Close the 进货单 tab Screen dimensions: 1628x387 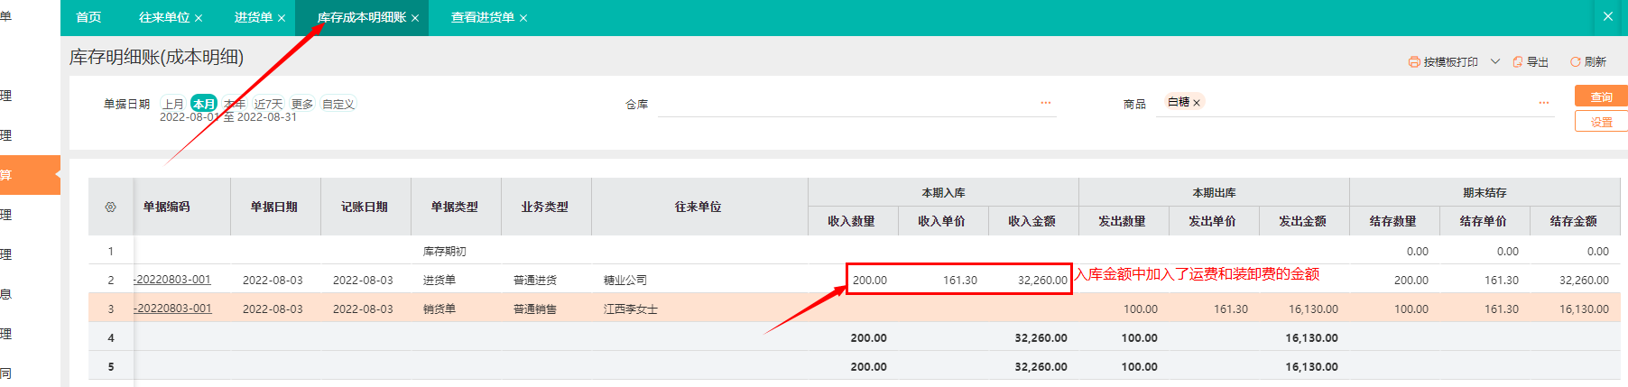(x=282, y=18)
